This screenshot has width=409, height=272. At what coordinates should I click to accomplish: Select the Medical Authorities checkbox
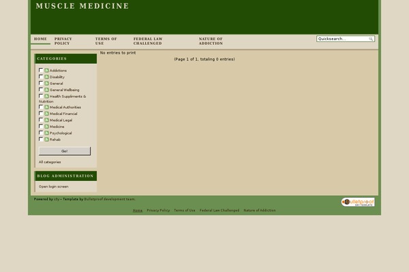tap(41, 107)
